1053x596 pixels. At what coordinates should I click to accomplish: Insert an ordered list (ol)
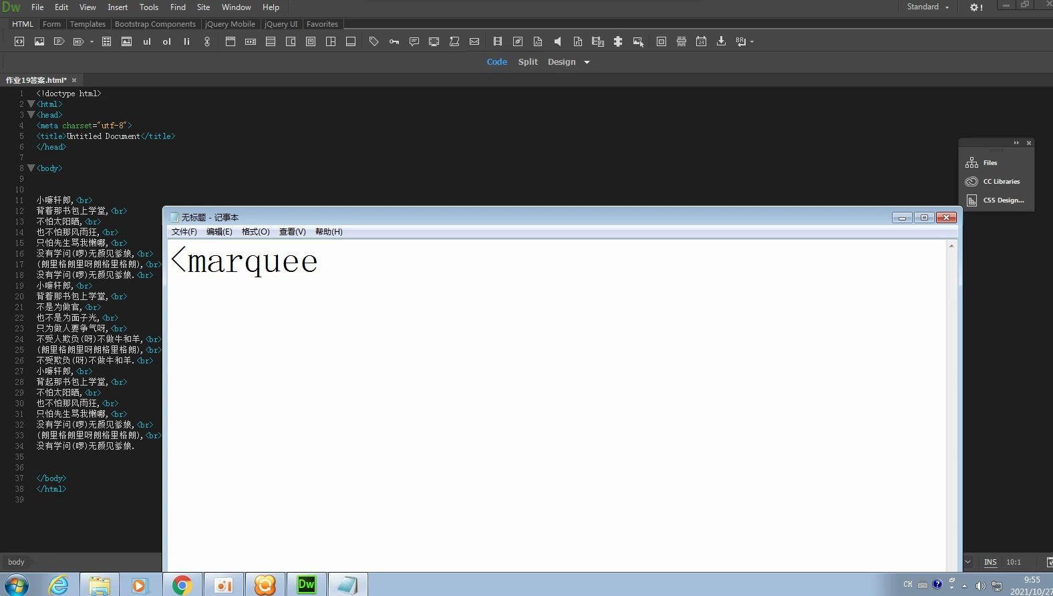click(x=167, y=41)
